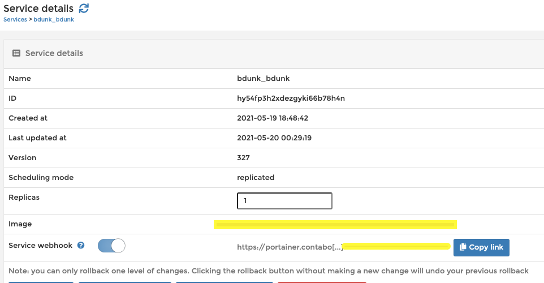Click the webhook URL text portainer.contabo
Screen dimensions: 544x283
pos(290,247)
